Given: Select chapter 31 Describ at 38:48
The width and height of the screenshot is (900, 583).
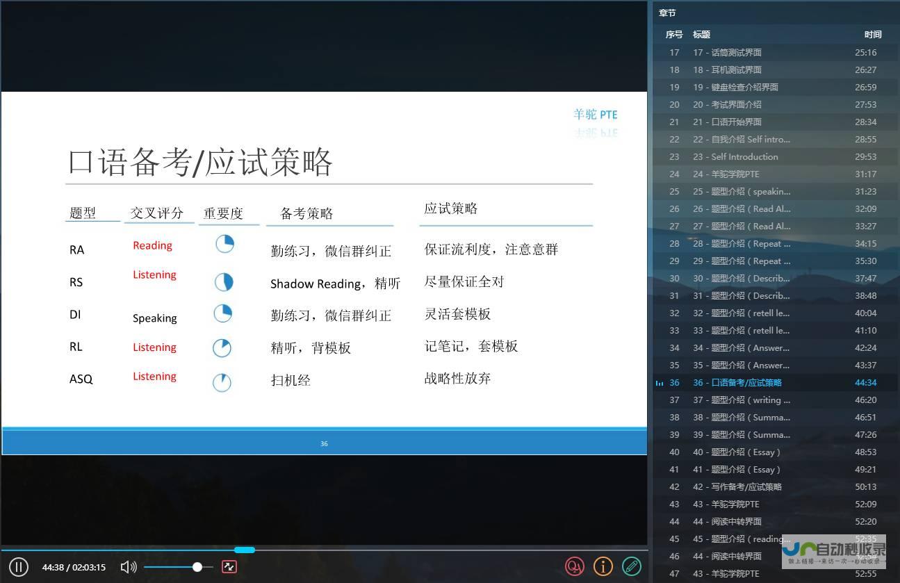Looking at the screenshot, I should 775,295.
